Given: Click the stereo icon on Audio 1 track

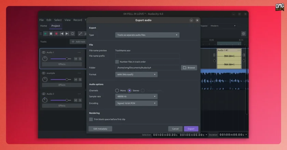Looking at the screenshot, I should 44,52.
